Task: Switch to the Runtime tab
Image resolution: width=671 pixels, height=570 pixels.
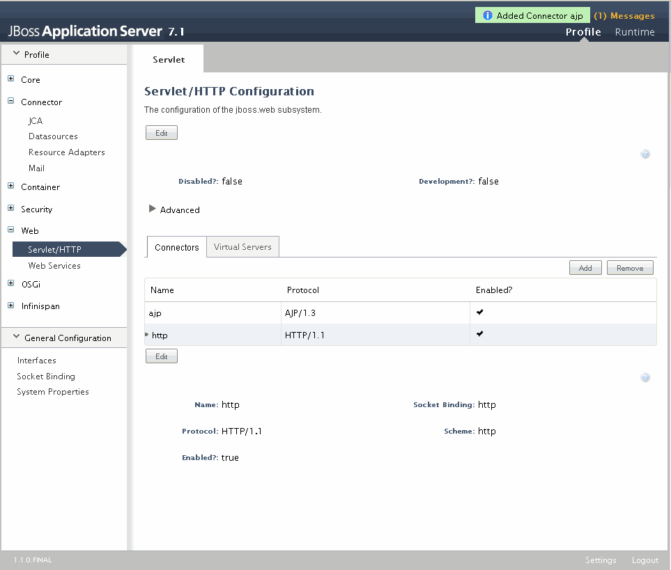Action: tap(635, 32)
